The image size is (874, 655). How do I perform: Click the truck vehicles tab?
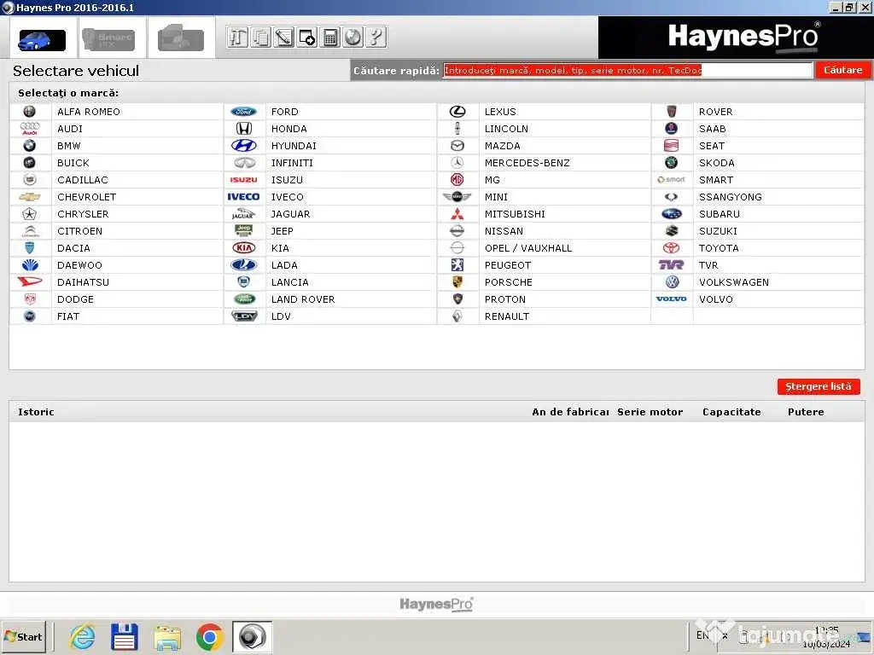[x=181, y=39]
